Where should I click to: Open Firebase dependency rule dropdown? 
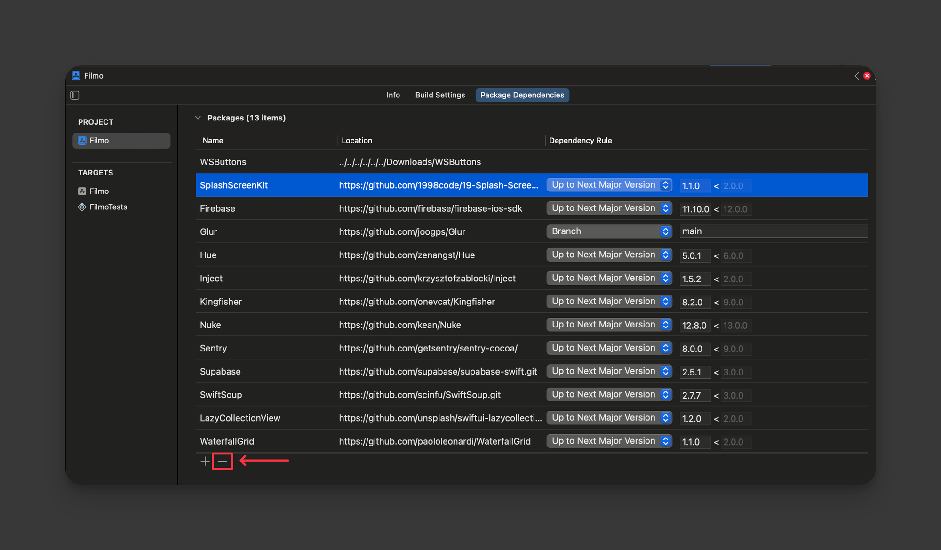pyautogui.click(x=609, y=208)
